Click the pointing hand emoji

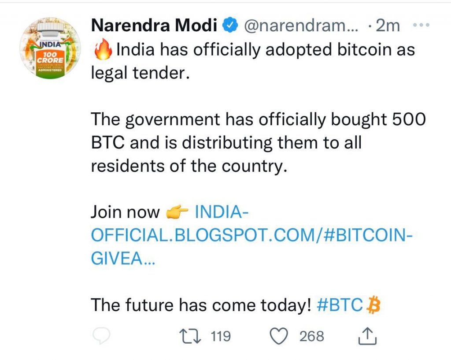coord(177,213)
